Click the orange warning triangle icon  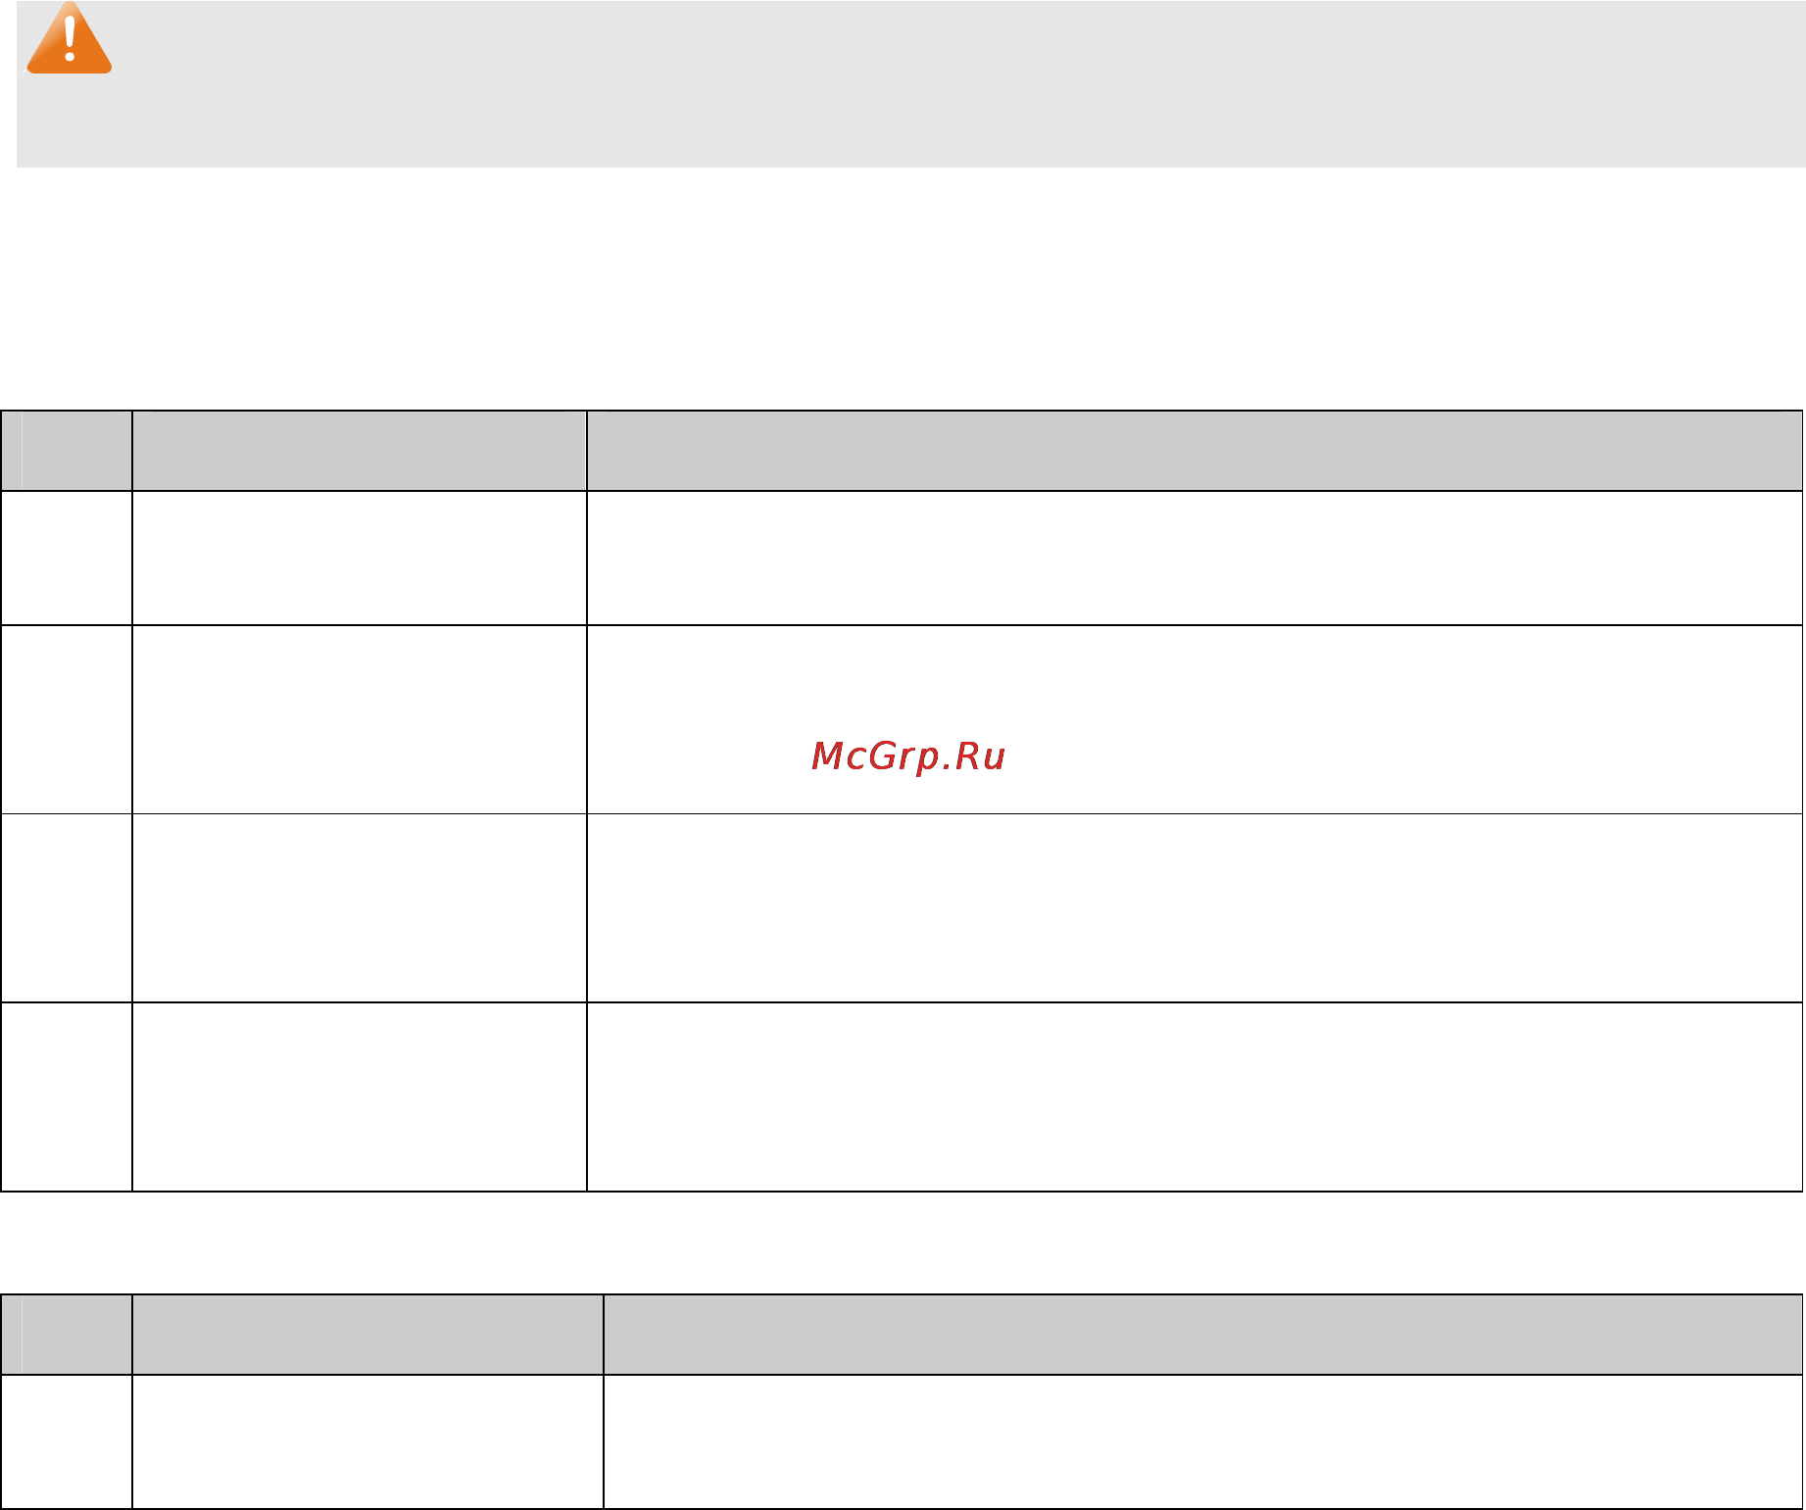(x=69, y=38)
